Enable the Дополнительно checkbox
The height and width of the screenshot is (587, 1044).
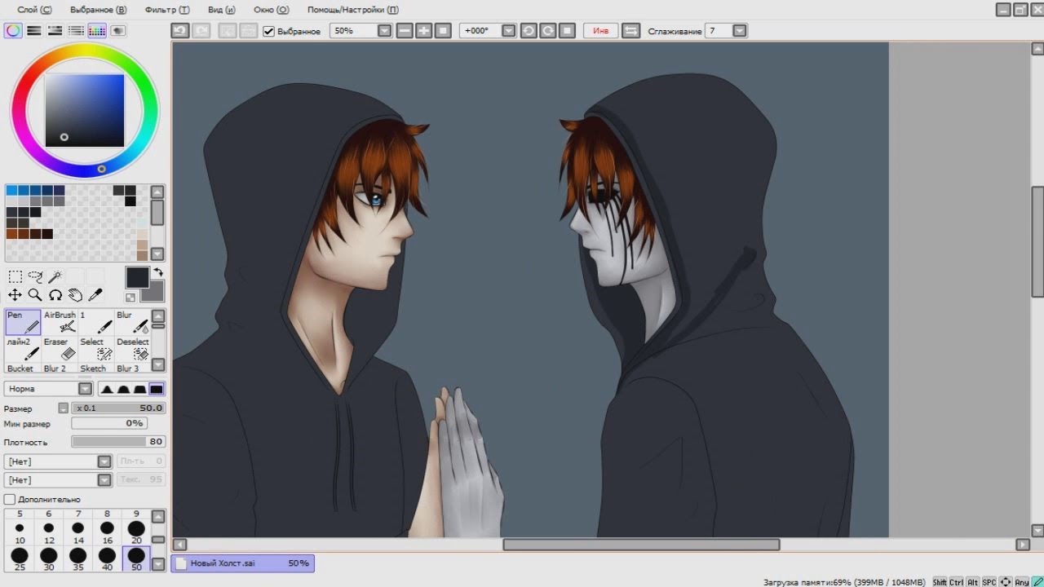10,499
